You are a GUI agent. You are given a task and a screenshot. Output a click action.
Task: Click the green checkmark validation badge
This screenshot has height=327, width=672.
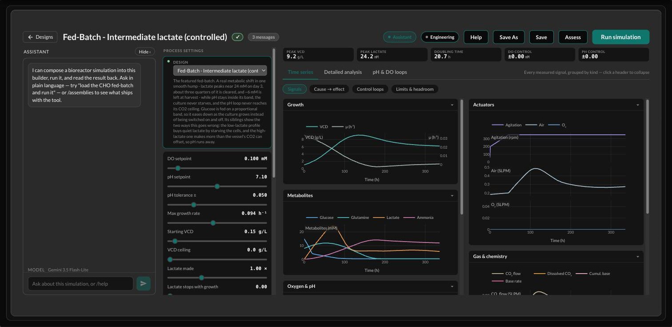[x=237, y=37]
